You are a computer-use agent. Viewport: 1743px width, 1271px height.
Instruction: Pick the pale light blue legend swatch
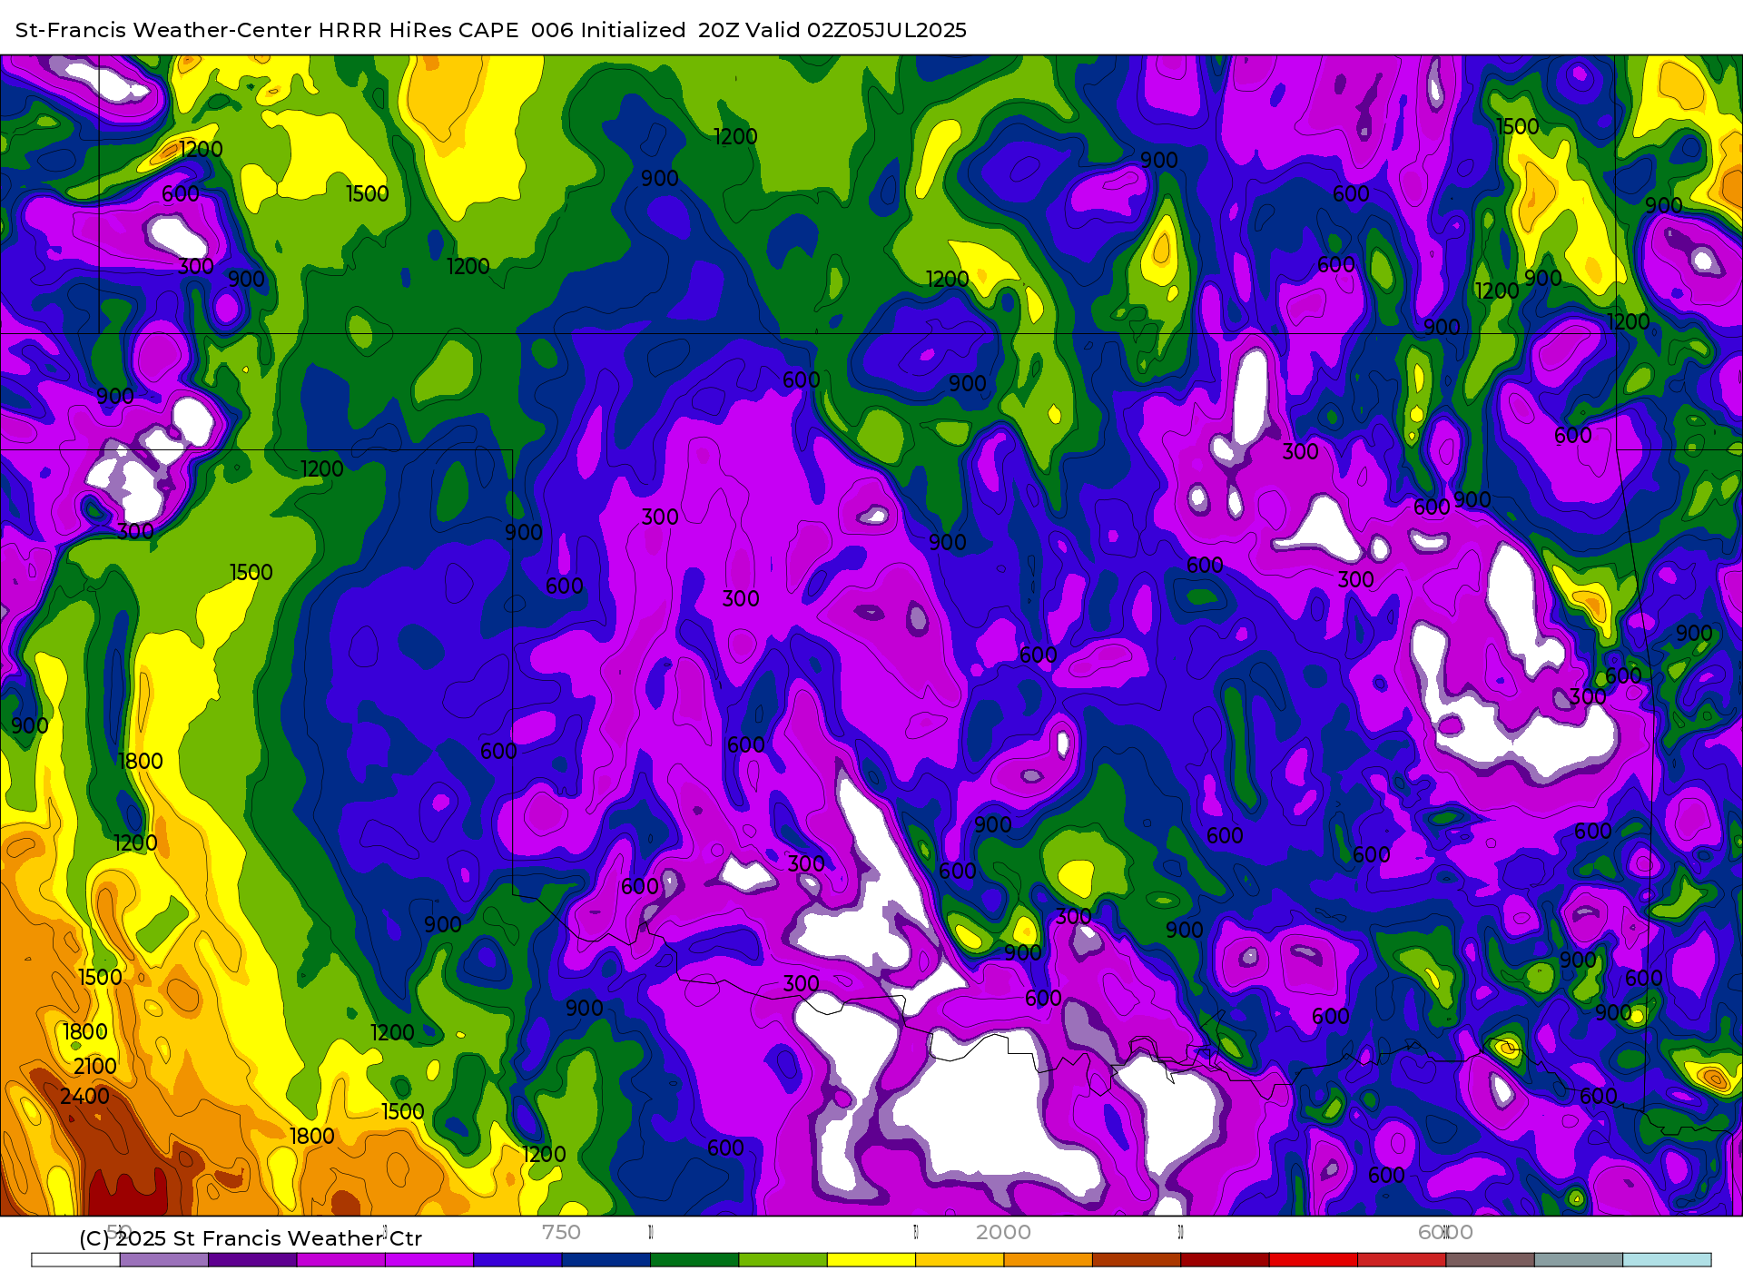[x=1667, y=1260]
